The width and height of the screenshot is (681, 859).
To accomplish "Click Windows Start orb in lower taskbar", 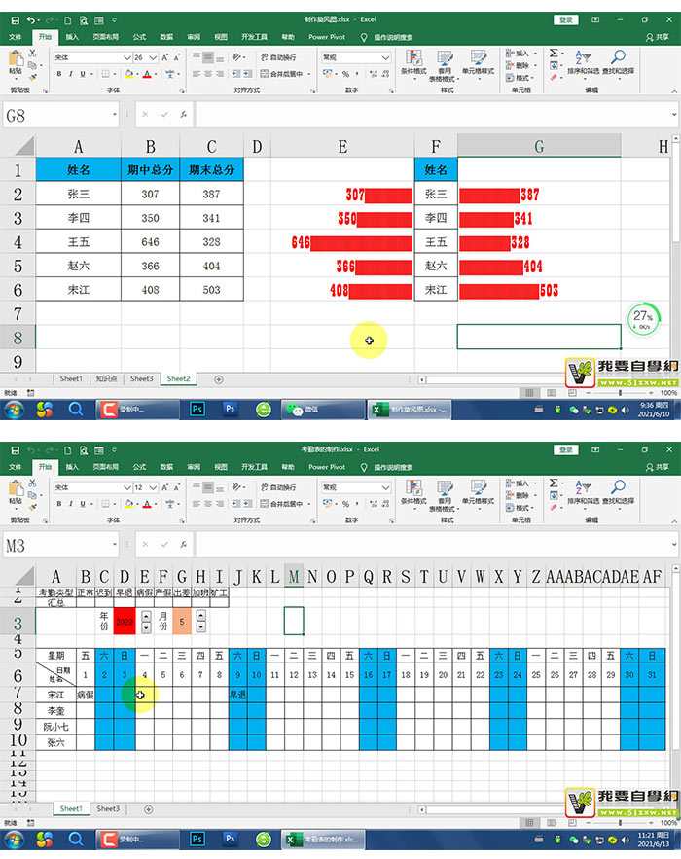I will pyautogui.click(x=15, y=839).
